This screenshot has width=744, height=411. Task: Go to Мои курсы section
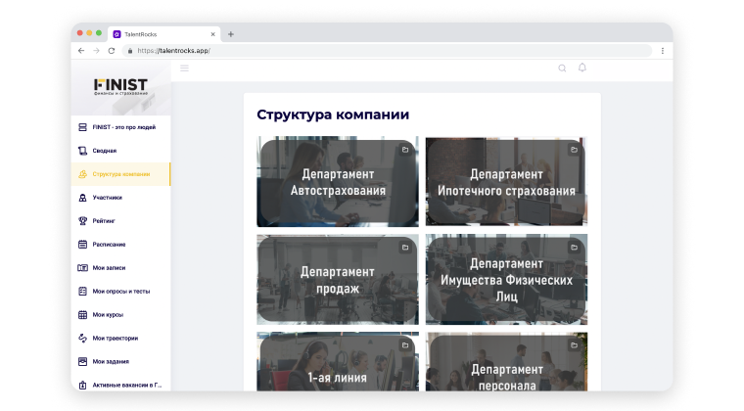tap(107, 315)
